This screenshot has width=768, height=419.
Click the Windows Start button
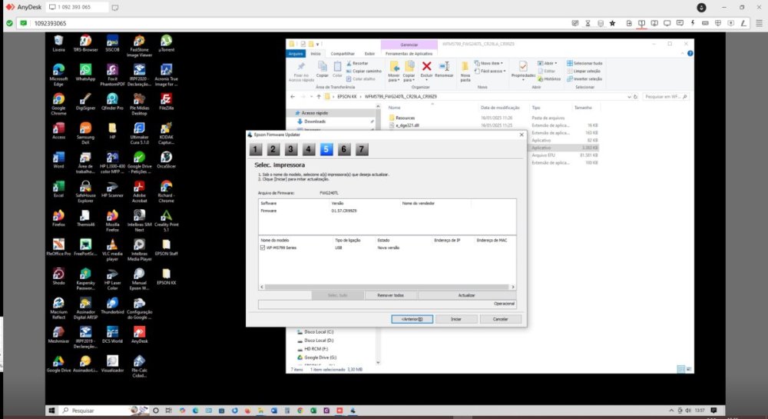(x=51, y=411)
